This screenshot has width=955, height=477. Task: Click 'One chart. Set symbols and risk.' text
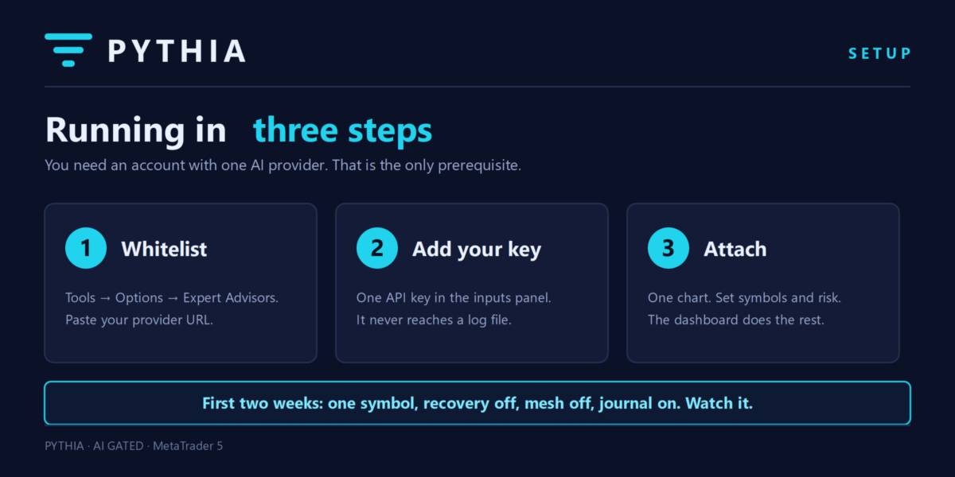coord(745,298)
